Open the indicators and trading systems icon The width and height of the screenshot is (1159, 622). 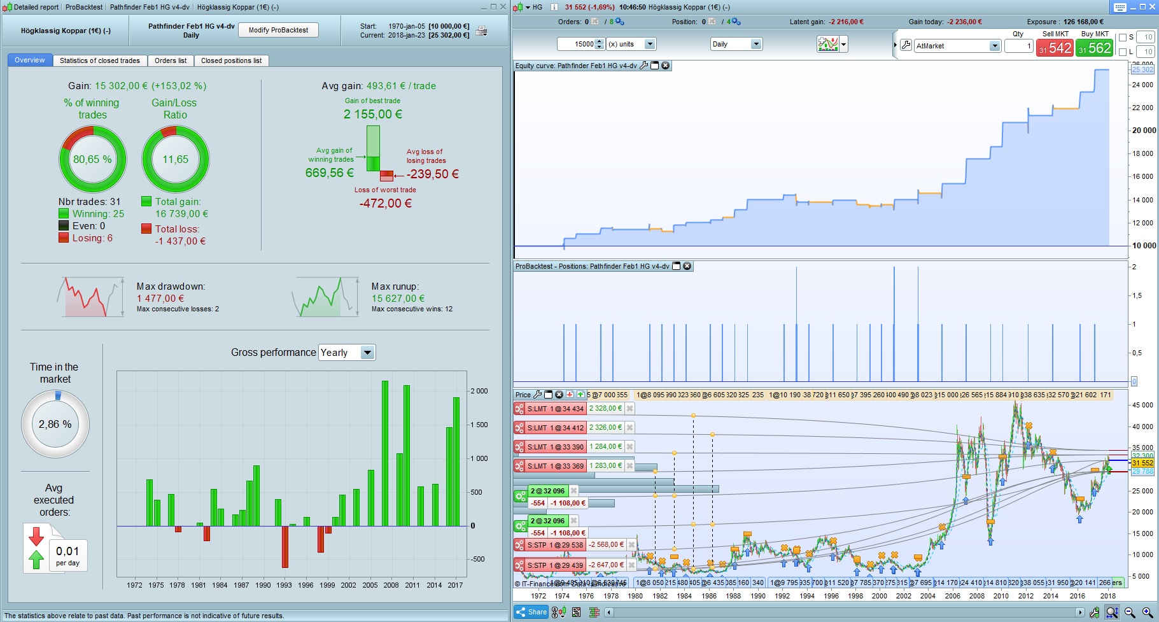[x=827, y=44]
